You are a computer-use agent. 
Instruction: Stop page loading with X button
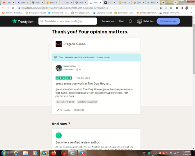(13, 8)
